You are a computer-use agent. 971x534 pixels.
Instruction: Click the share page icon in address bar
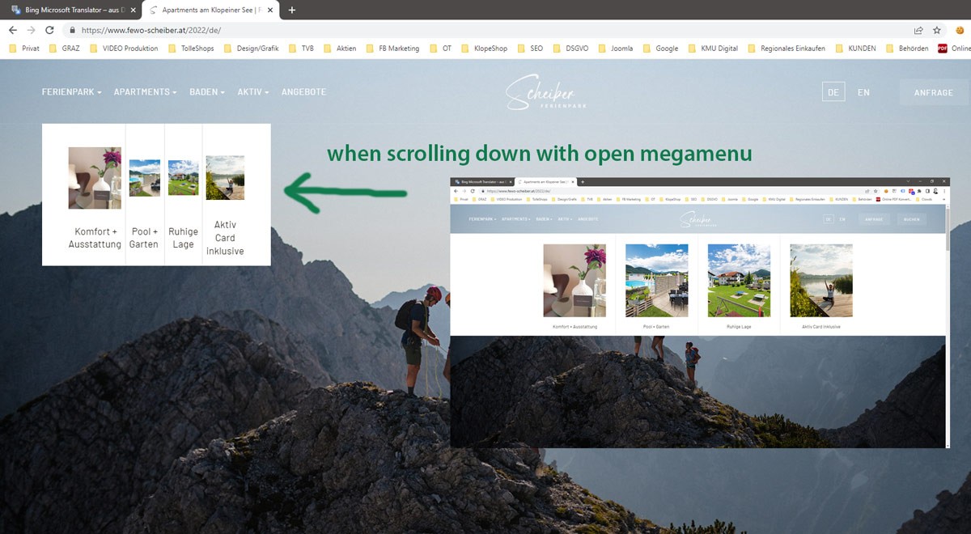point(918,30)
